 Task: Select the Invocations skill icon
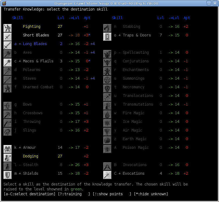pyautogui.click(x=107, y=166)
